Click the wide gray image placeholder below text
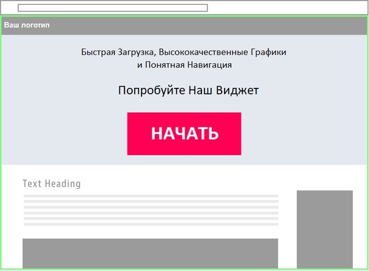The width and height of the screenshot is (369, 271). pyautogui.click(x=150, y=253)
